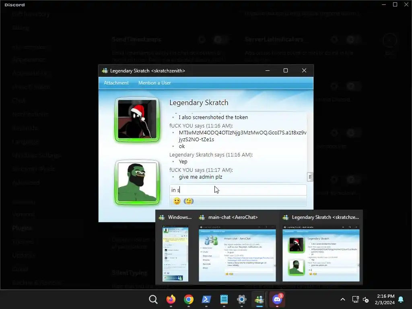
Task: Select Notifications in Discord settings sidebar
Action: pos(30,114)
